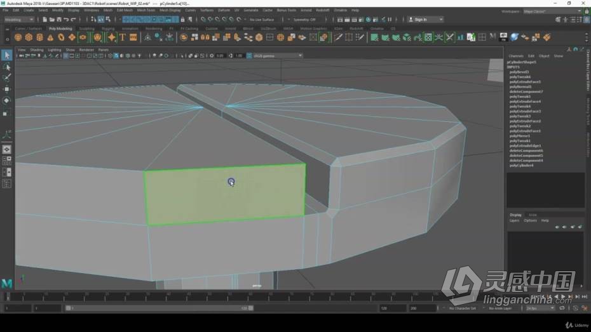Select the polyMirror1 input node
This screenshot has height=332, width=591.
click(x=520, y=136)
